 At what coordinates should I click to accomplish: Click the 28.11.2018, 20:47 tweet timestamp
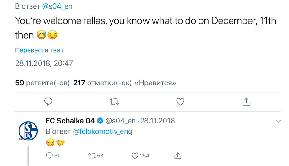click(x=44, y=63)
